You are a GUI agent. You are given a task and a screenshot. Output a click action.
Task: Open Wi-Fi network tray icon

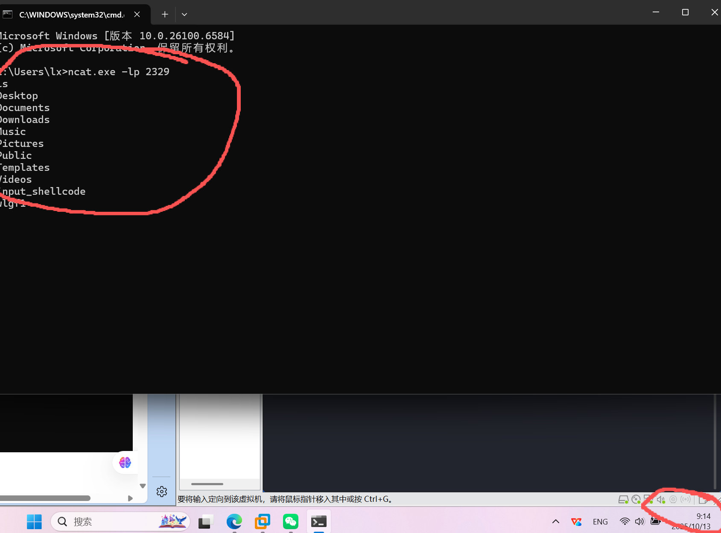coord(625,521)
